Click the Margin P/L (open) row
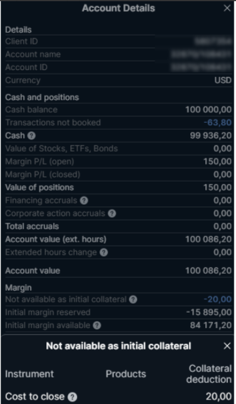This screenshot has width=236, height=404. pos(118,162)
